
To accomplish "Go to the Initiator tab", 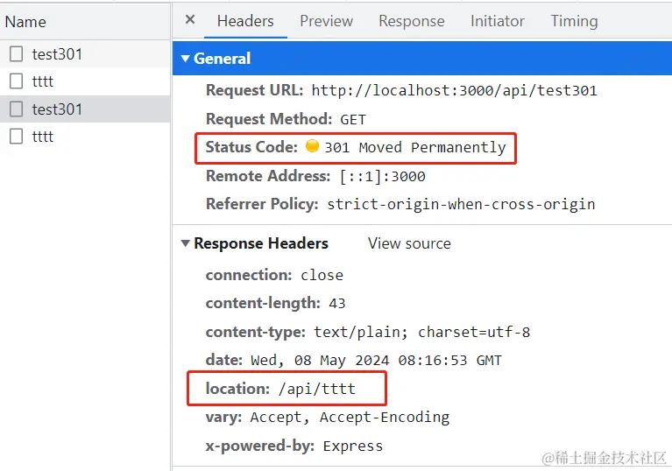I will coord(497,21).
